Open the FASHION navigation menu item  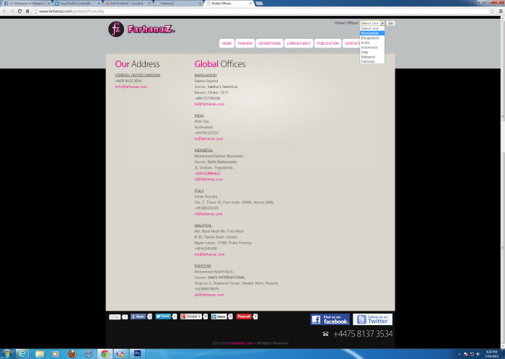pos(245,43)
